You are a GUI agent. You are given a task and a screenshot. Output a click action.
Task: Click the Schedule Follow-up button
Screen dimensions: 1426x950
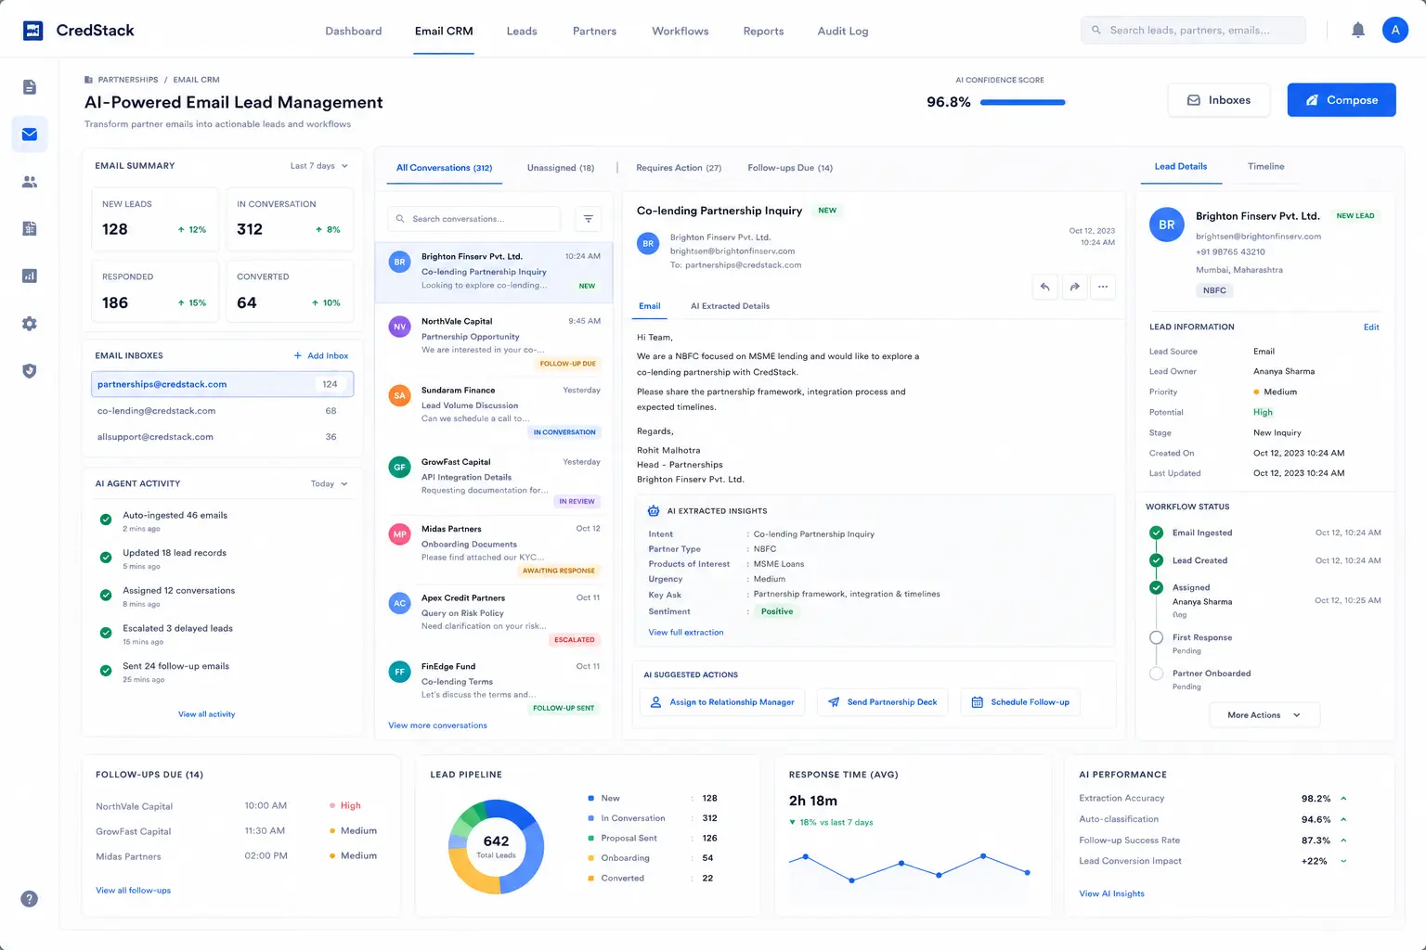1020,702
